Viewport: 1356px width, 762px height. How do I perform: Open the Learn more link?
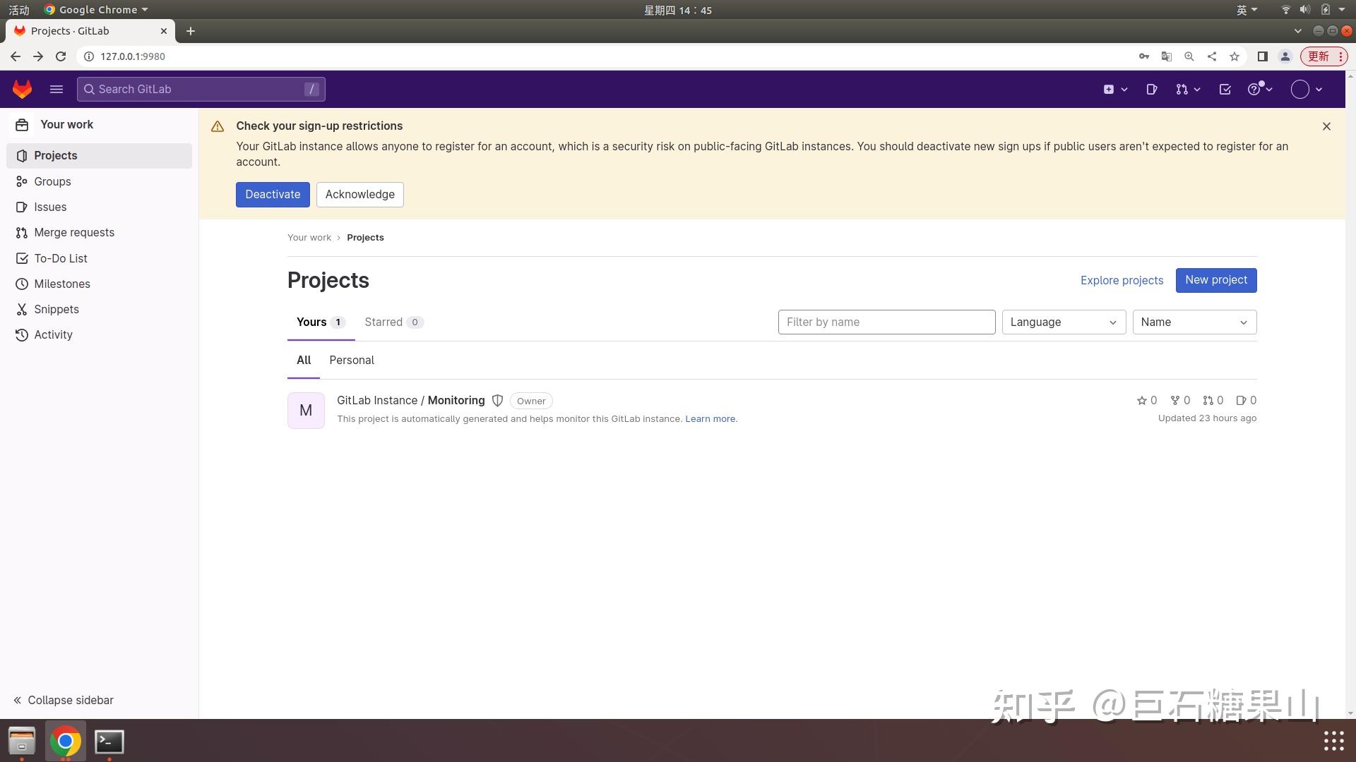click(710, 419)
